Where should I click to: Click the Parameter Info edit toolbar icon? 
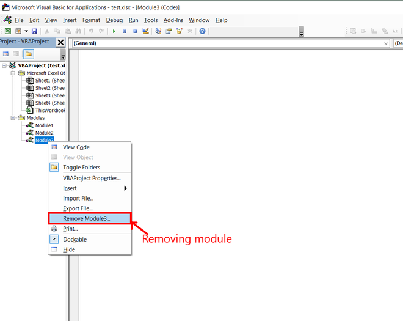tap(385, 31)
